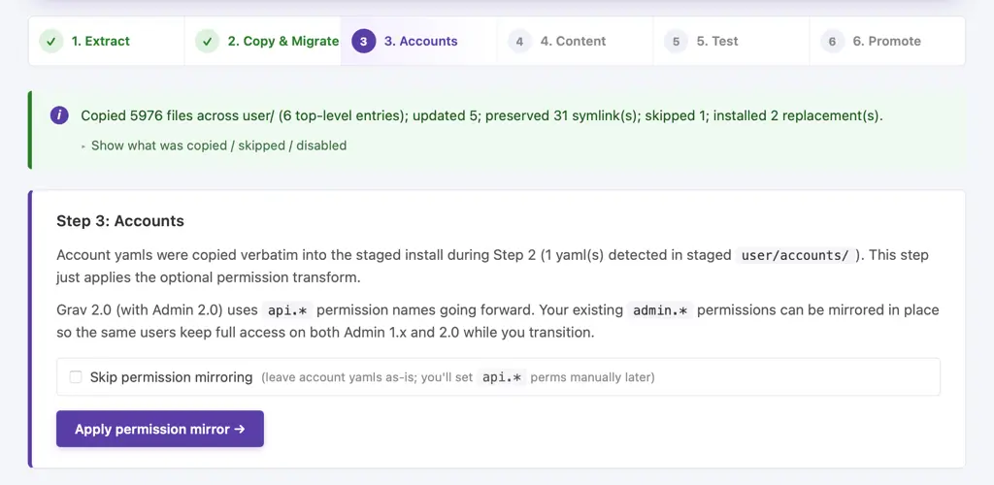Click the Apply permission mirror button

pos(160,430)
